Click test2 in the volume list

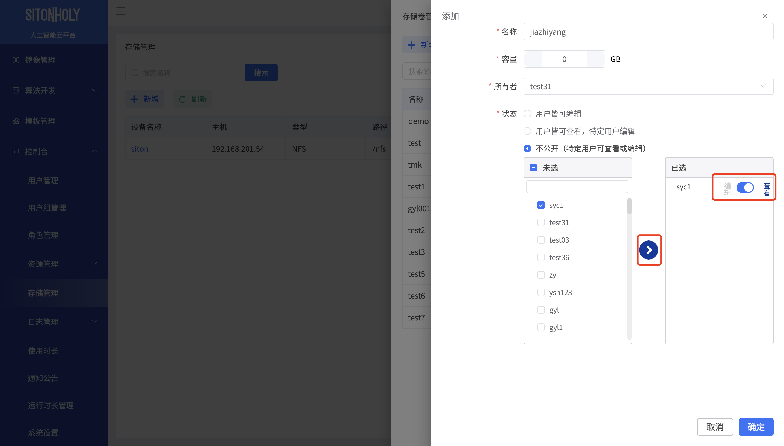click(416, 230)
